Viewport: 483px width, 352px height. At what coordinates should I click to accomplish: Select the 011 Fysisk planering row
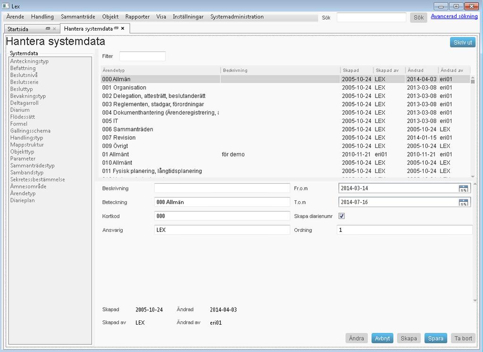coord(285,171)
